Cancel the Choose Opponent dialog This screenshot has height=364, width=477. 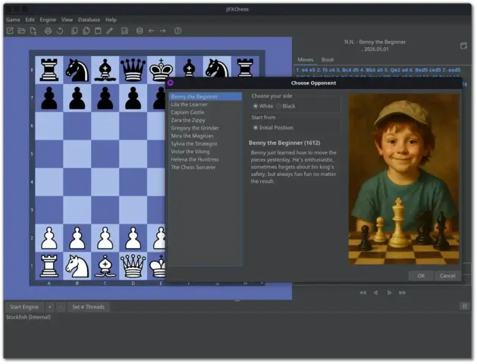(447, 276)
